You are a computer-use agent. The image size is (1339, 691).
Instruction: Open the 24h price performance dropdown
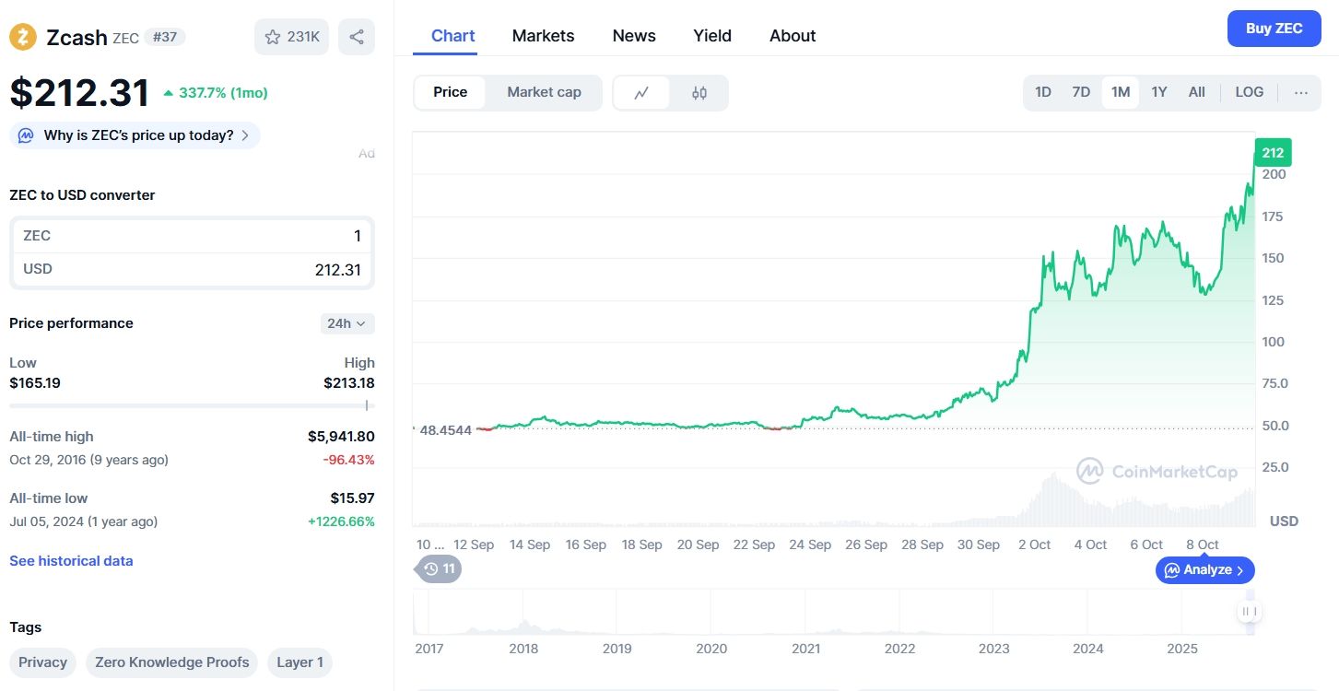click(x=347, y=323)
